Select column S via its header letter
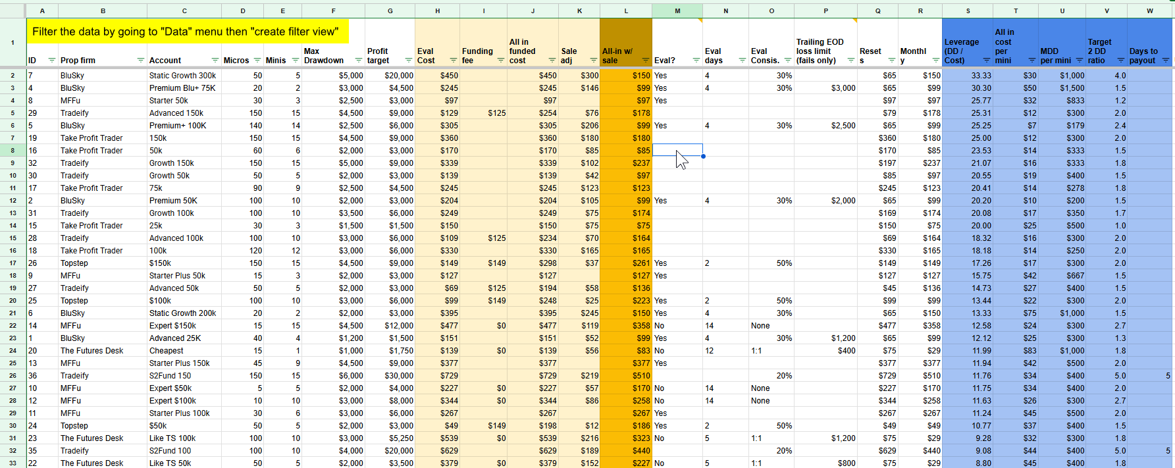This screenshot has width=1175, height=468. coord(968,11)
